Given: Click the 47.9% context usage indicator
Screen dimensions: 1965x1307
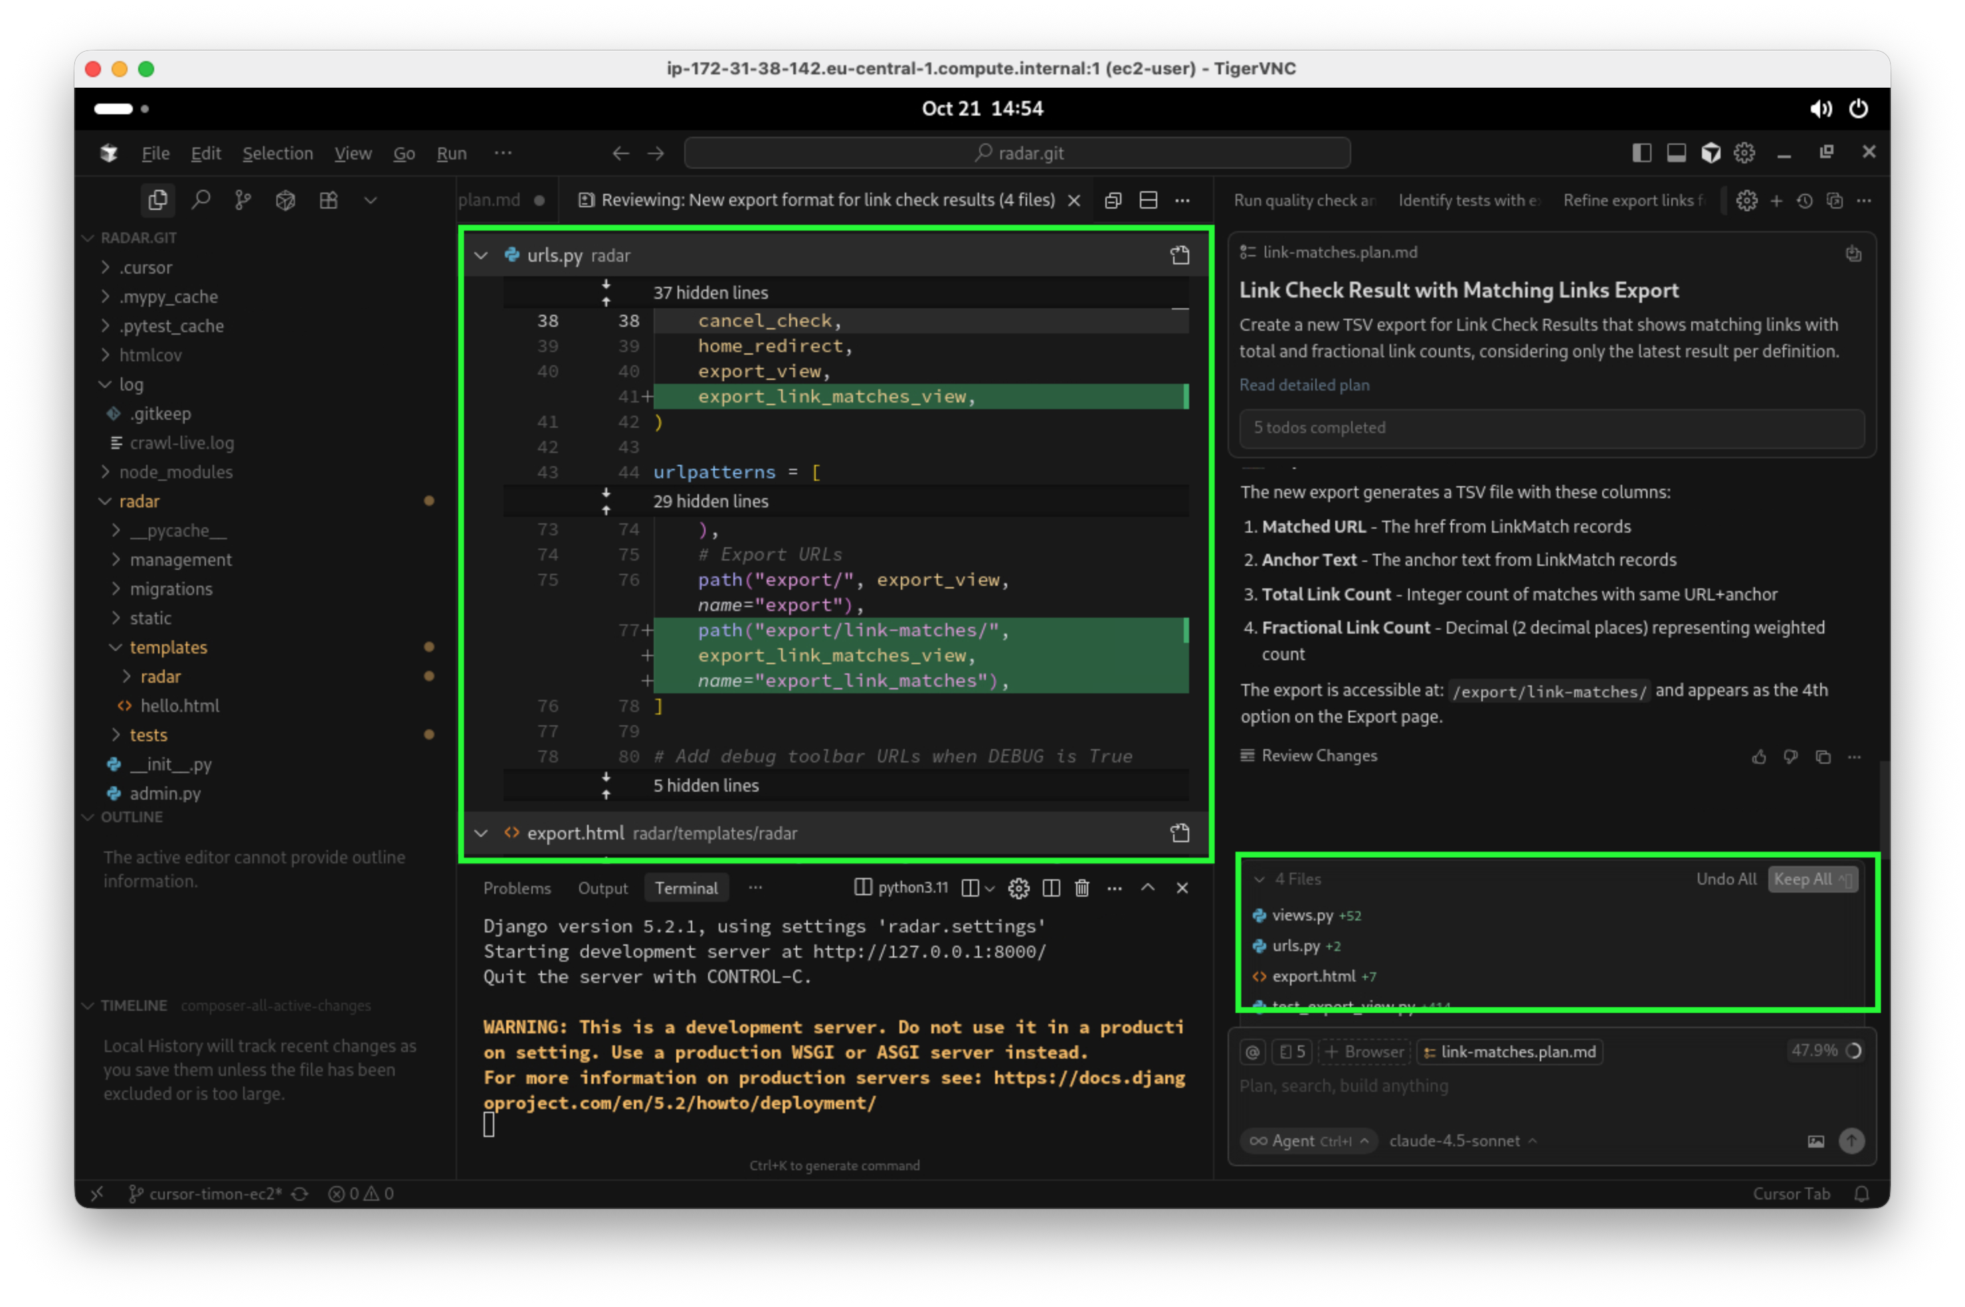Looking at the screenshot, I should 1825,1050.
